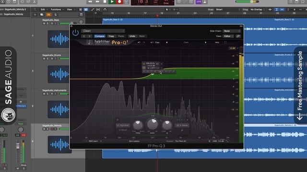Viewport: 307px width, 172px height.
Task: Click the Pro-Q 3 undo arrow icon
Action: coord(139,43)
